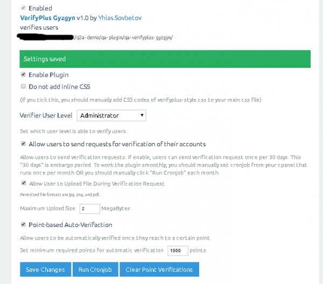This screenshot has height=284, width=323.
Task: Click the Allow User to Upload File label
Action: point(96,183)
